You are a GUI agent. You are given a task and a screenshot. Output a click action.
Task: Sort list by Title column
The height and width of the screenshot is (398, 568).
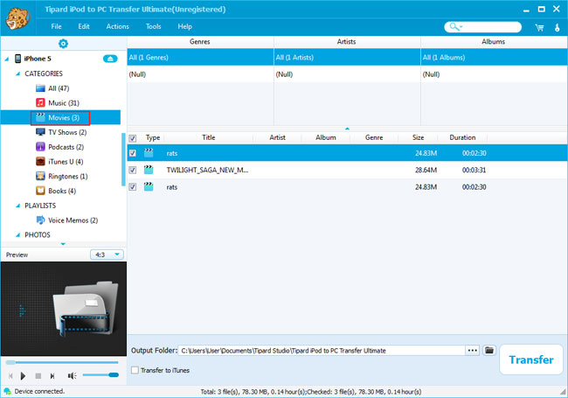coord(209,137)
